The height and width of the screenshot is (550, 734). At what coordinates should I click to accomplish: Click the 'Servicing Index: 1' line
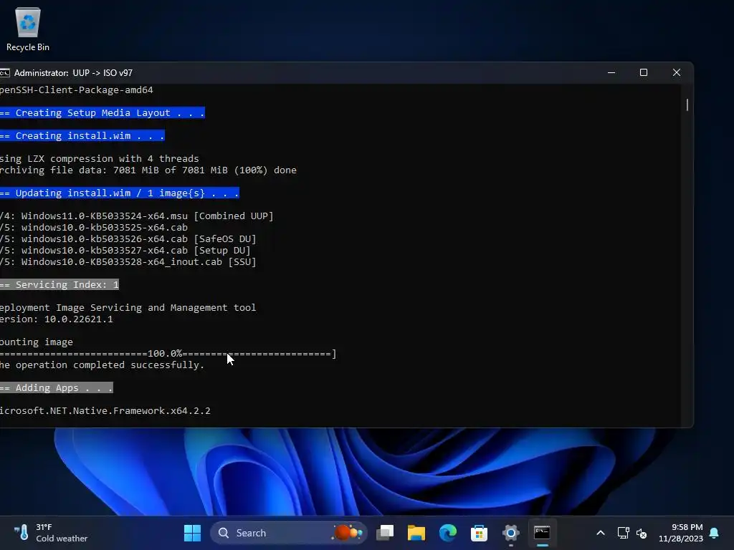59,284
